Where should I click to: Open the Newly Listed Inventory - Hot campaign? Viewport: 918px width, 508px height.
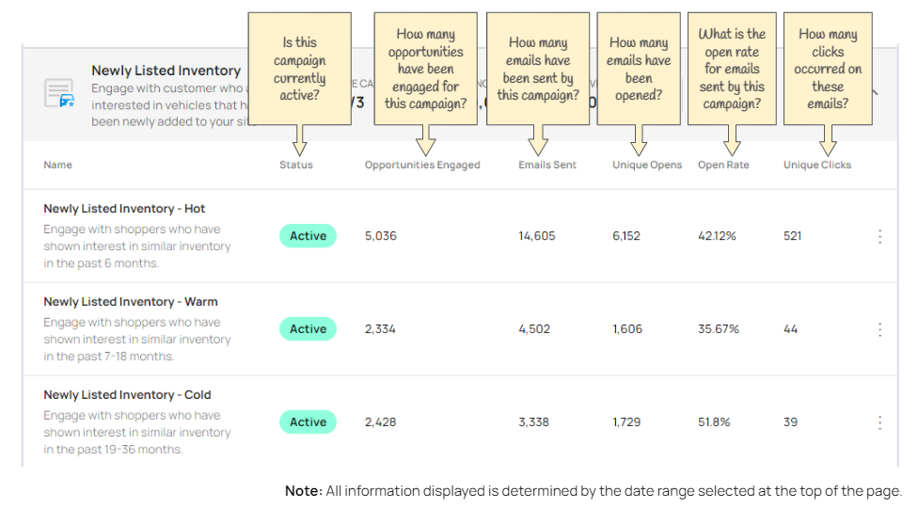pyautogui.click(x=124, y=209)
